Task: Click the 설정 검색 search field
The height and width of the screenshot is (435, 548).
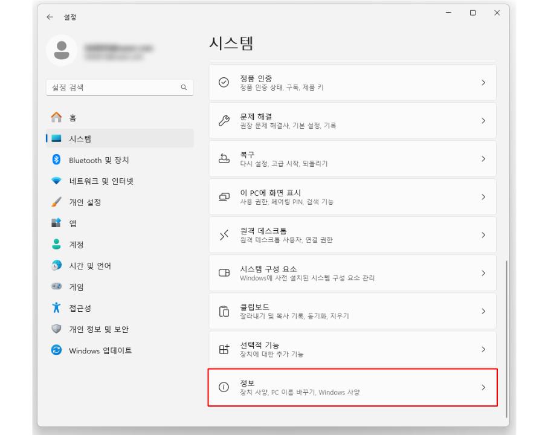Action: pos(120,88)
